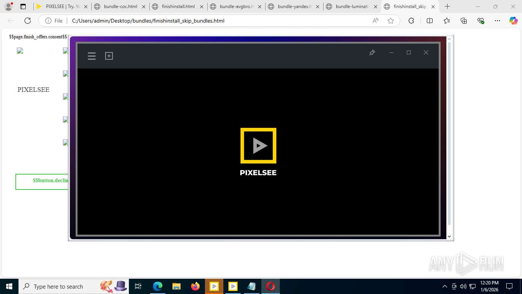Maximize the PIXELSEE player image
Viewport: 522px width, 294px height.
[409, 52]
